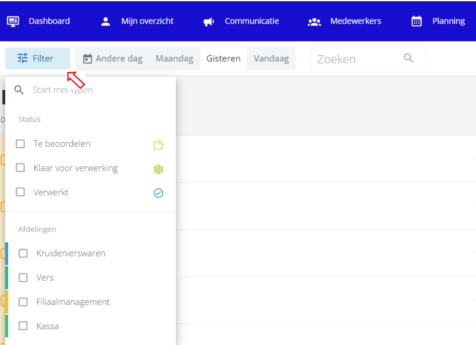Open the Andere dag date picker
This screenshot has width=476, height=345.
click(113, 59)
